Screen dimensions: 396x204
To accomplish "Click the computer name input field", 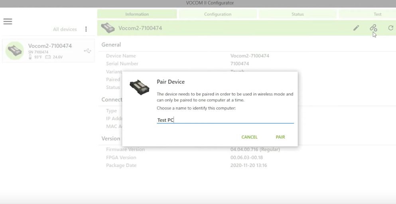I will coord(225,120).
